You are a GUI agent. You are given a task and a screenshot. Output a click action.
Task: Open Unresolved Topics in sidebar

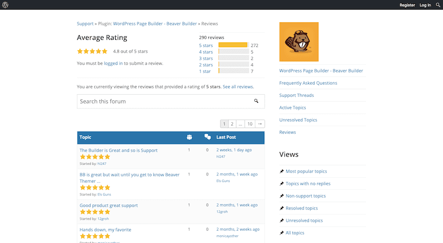pos(298,120)
